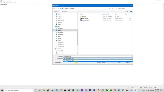Viewport: 164px width, 92px height.
Task: Expand the File name history dropdown arrow
Action: click(132, 56)
